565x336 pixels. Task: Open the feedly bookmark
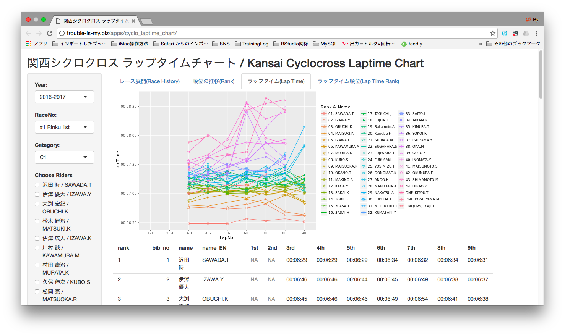412,44
